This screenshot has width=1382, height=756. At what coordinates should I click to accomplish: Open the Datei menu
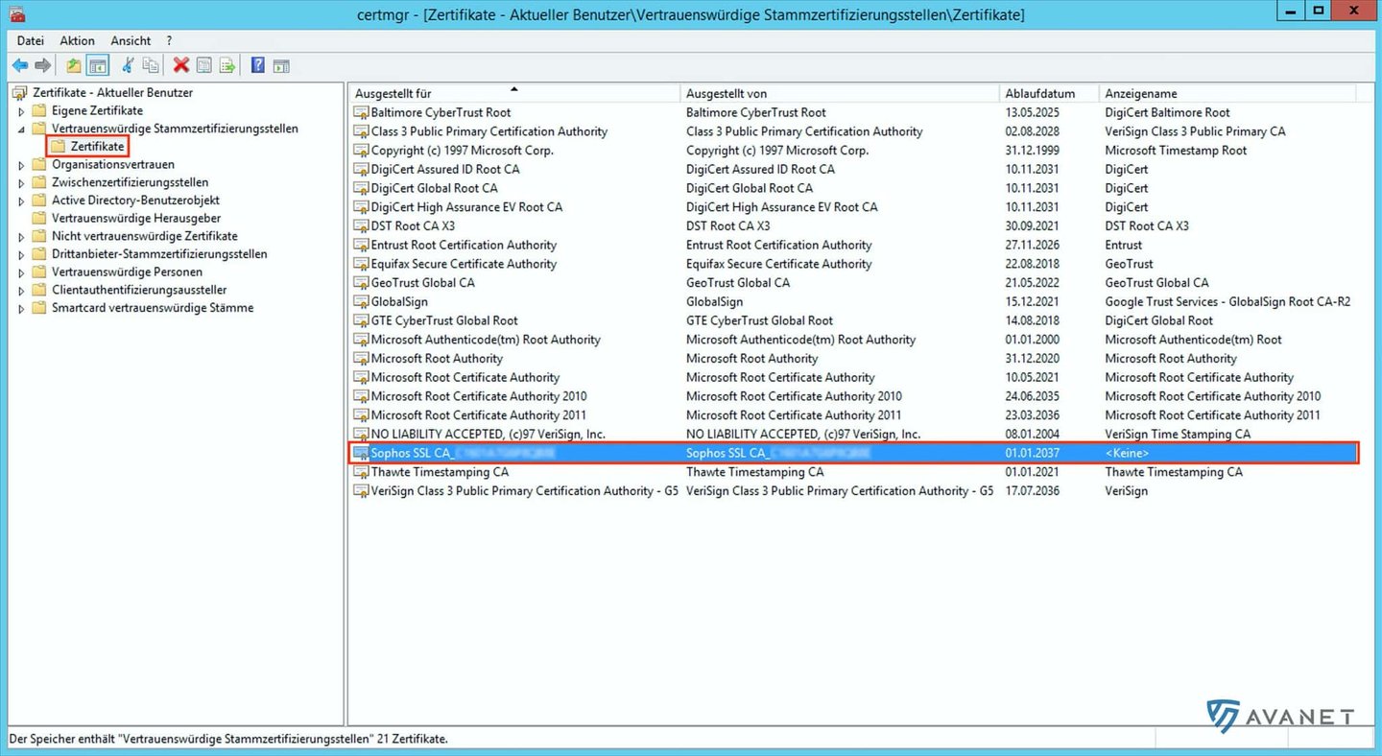tap(31, 41)
